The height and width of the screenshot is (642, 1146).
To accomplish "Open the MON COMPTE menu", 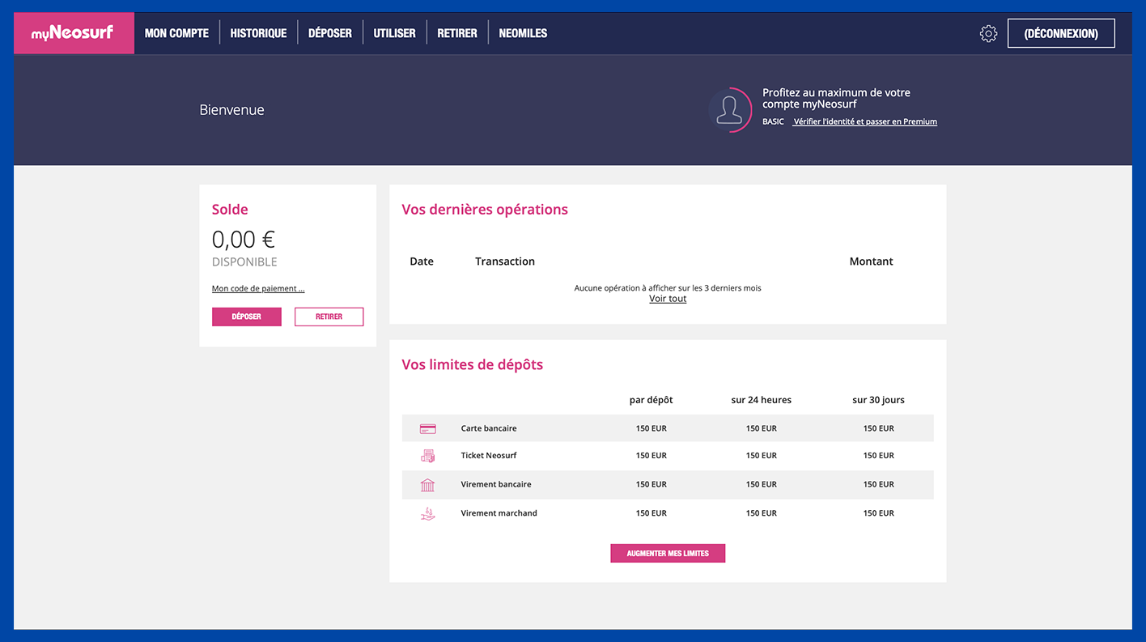I will click(x=176, y=33).
